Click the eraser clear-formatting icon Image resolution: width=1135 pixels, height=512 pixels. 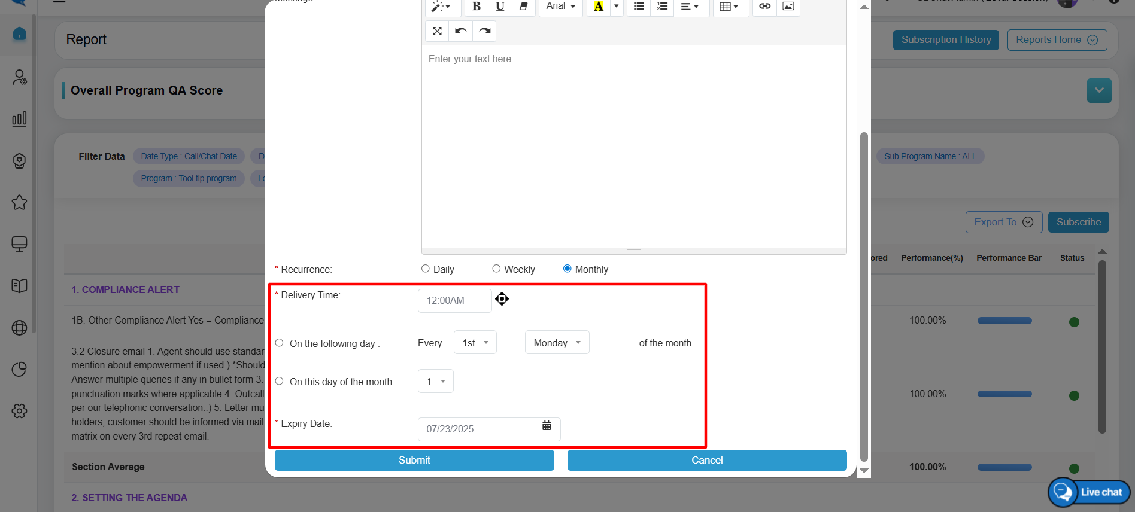(x=523, y=7)
